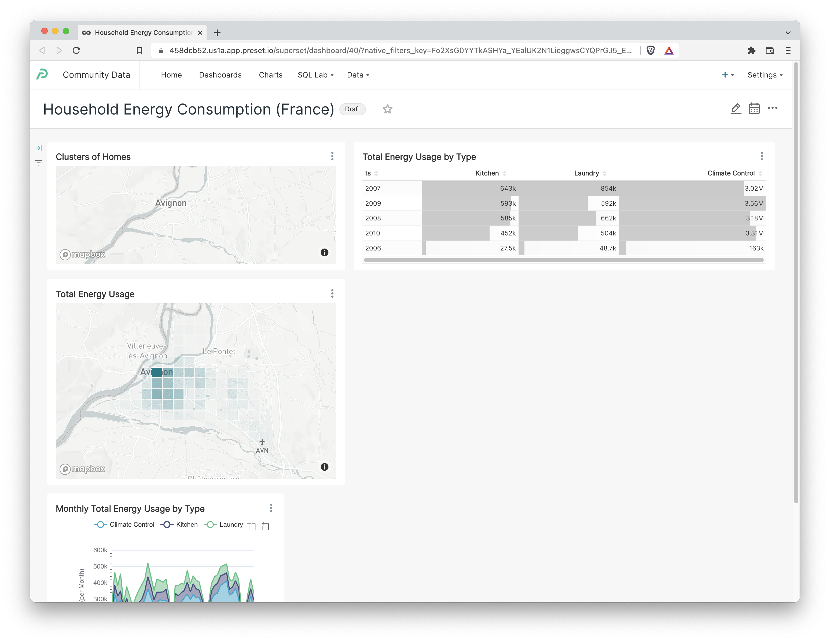The height and width of the screenshot is (642, 830).
Task: Favorite the dashboard with the star button
Action: click(x=388, y=109)
